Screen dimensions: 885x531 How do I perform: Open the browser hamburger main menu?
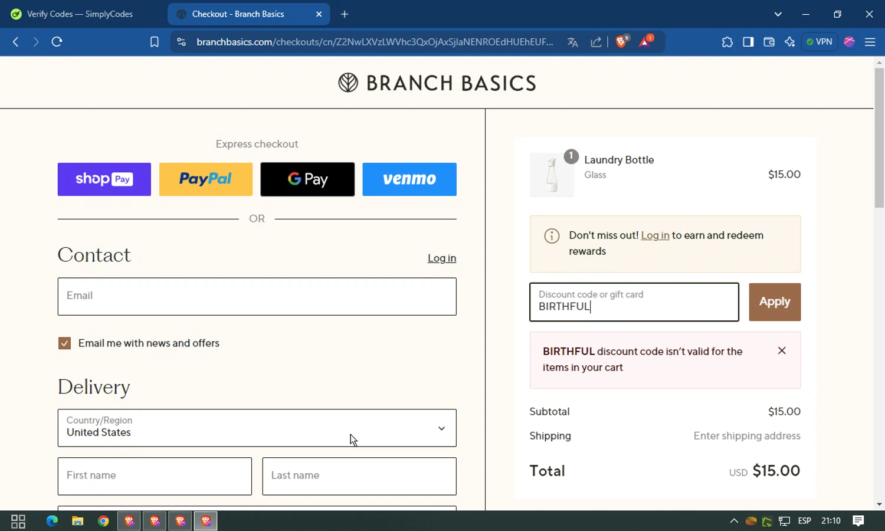(x=870, y=42)
